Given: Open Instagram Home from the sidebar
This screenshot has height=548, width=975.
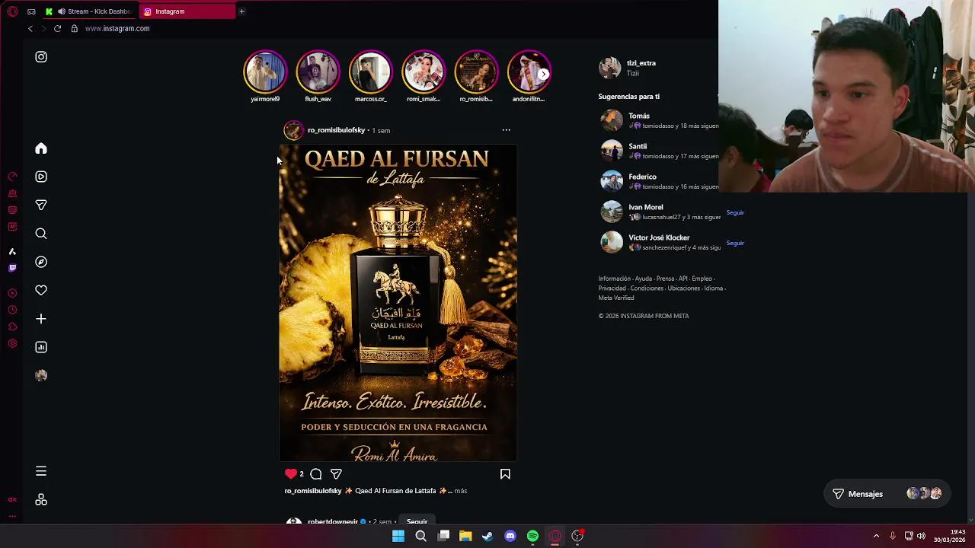Looking at the screenshot, I should coord(41,148).
